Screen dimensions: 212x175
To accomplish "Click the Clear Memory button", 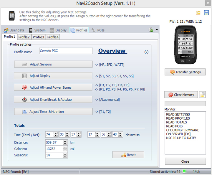I will [x=181, y=95].
